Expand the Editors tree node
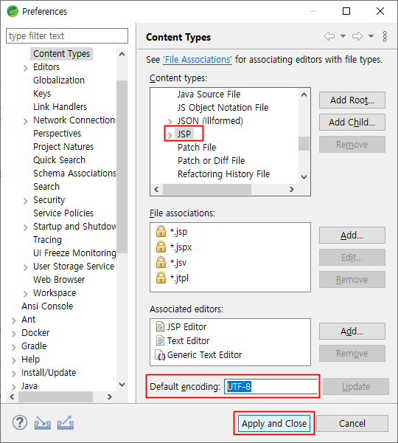The height and width of the screenshot is (443, 398). pos(25,68)
